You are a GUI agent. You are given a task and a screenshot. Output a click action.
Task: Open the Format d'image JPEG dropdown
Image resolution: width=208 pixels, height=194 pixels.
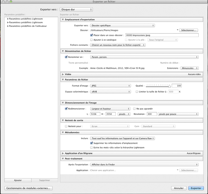(110, 86)
